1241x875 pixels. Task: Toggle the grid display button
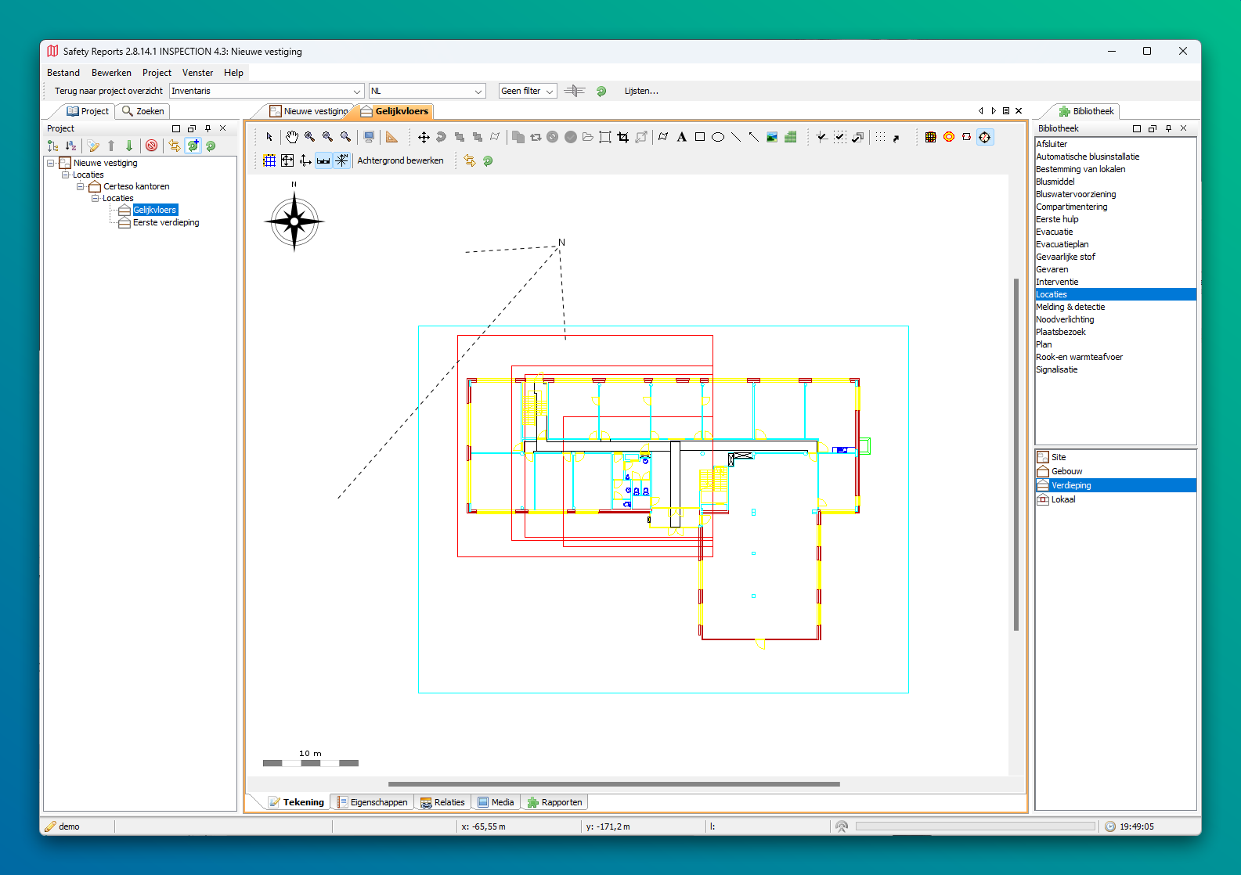(x=269, y=160)
